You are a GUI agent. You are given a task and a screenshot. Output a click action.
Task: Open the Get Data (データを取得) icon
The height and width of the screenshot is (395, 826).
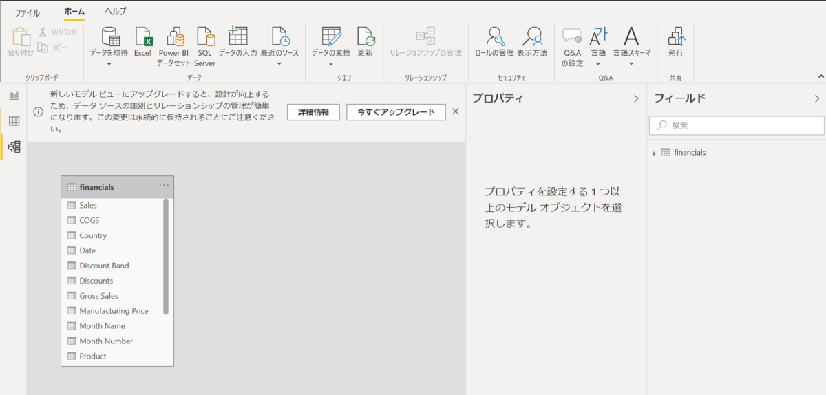coord(110,36)
